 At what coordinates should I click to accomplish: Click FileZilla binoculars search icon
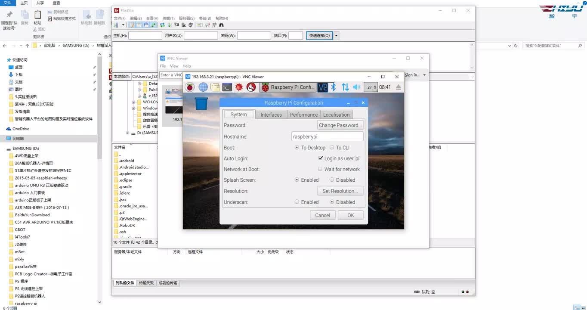coord(221,25)
